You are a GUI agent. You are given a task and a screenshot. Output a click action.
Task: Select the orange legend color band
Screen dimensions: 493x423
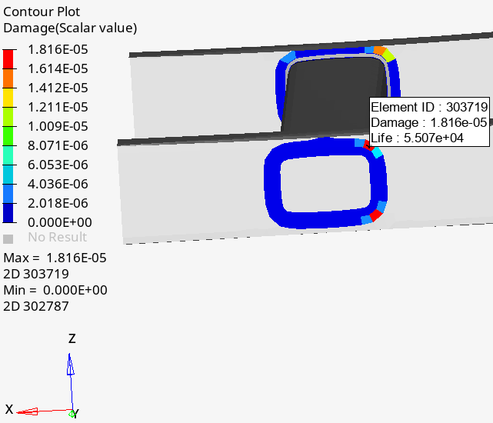pyautogui.click(x=8, y=78)
